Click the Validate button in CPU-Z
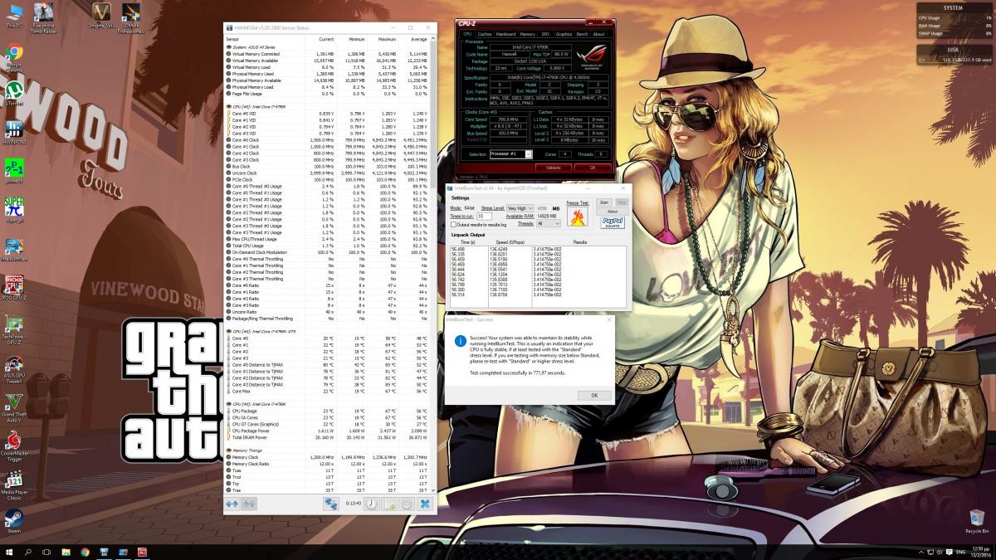This screenshot has width=996, height=560. point(554,167)
